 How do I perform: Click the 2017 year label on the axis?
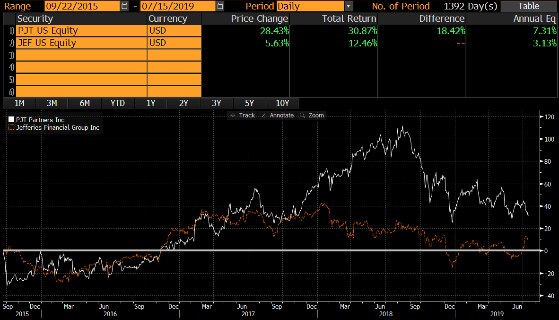coord(248,314)
